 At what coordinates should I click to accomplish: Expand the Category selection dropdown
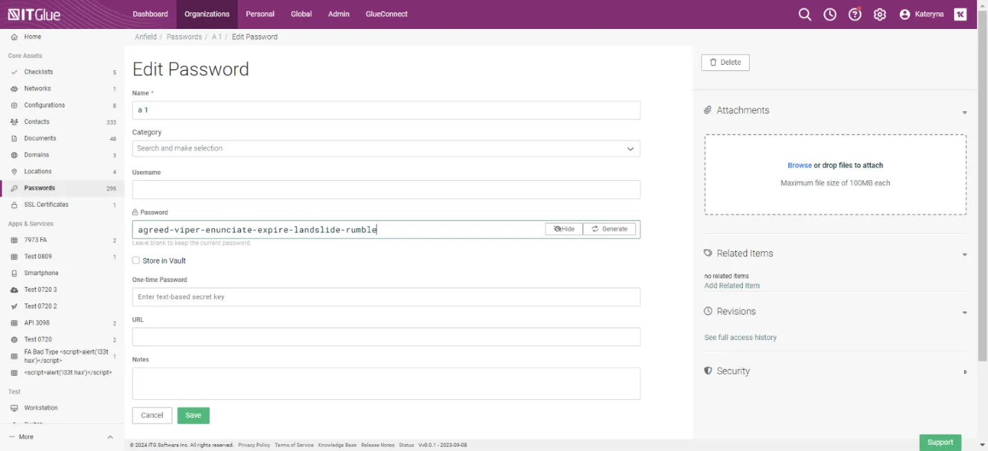tap(630, 148)
